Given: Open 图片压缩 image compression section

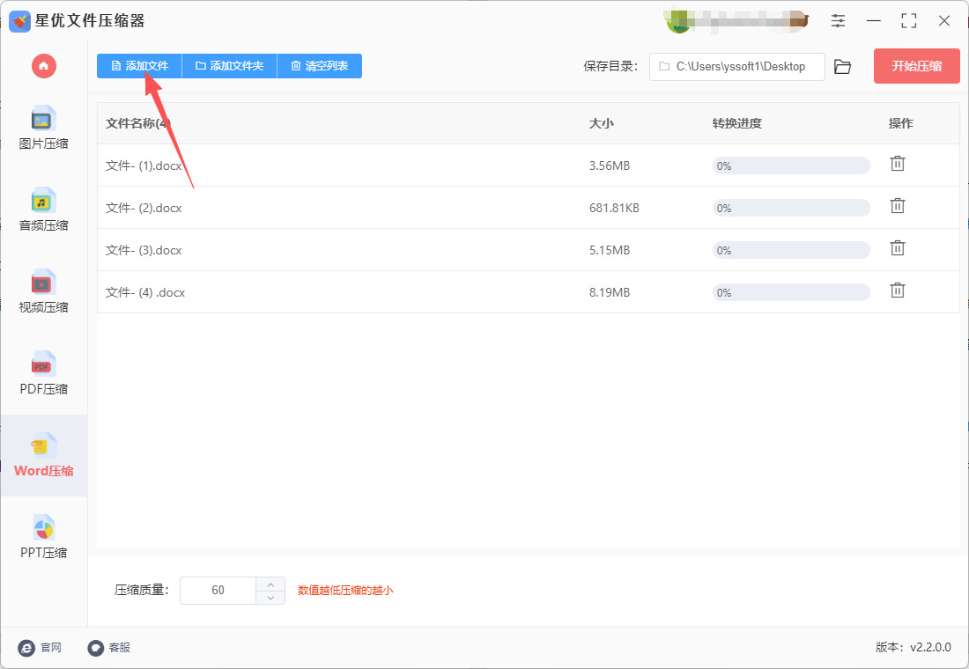Looking at the screenshot, I should (x=43, y=128).
